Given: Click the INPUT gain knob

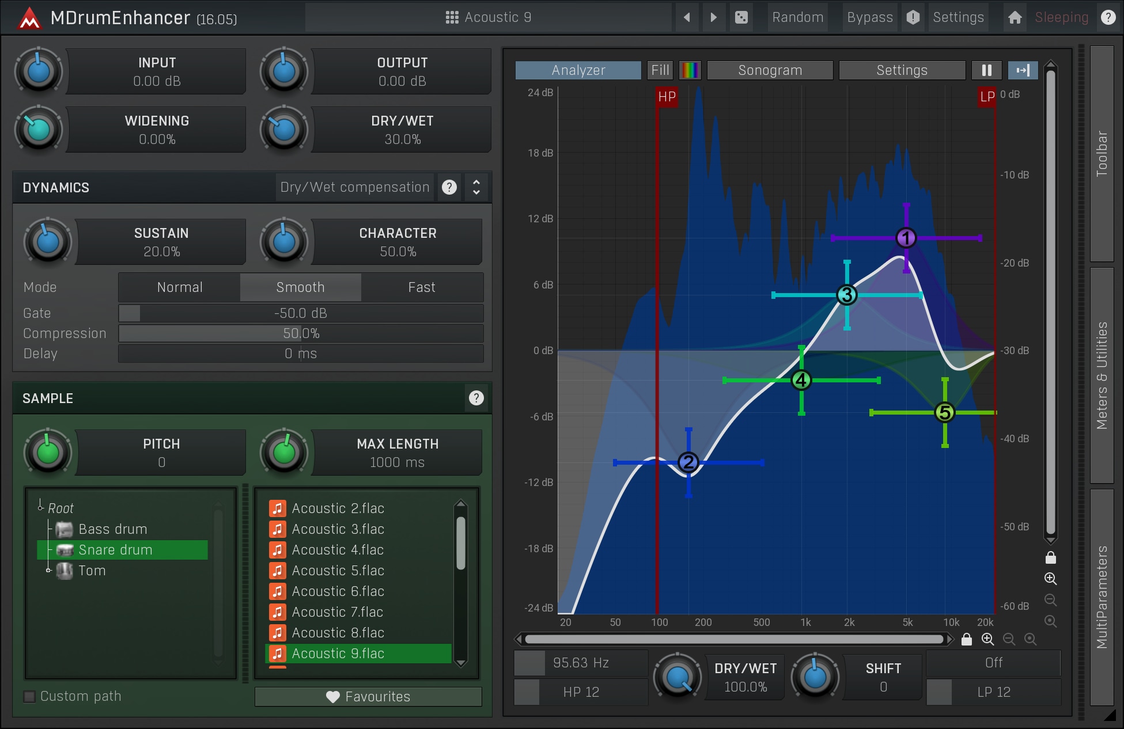Looking at the screenshot, I should pyautogui.click(x=38, y=71).
